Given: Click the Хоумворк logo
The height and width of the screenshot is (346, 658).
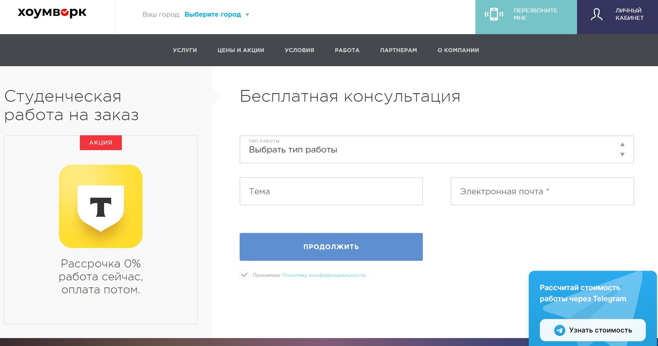Looking at the screenshot, I should point(52,13).
